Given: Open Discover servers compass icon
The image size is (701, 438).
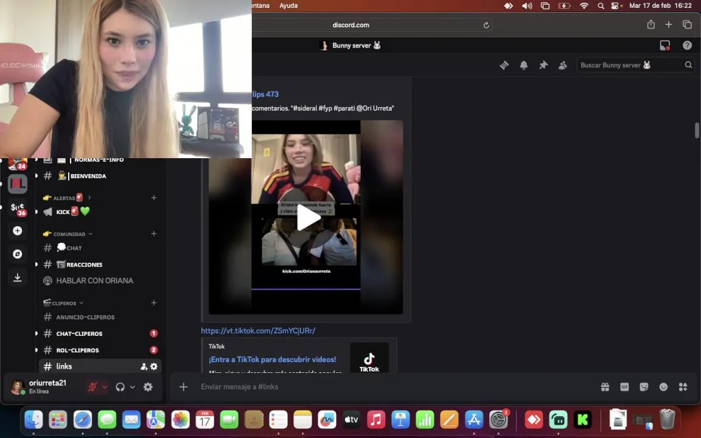Looking at the screenshot, I should 18,254.
